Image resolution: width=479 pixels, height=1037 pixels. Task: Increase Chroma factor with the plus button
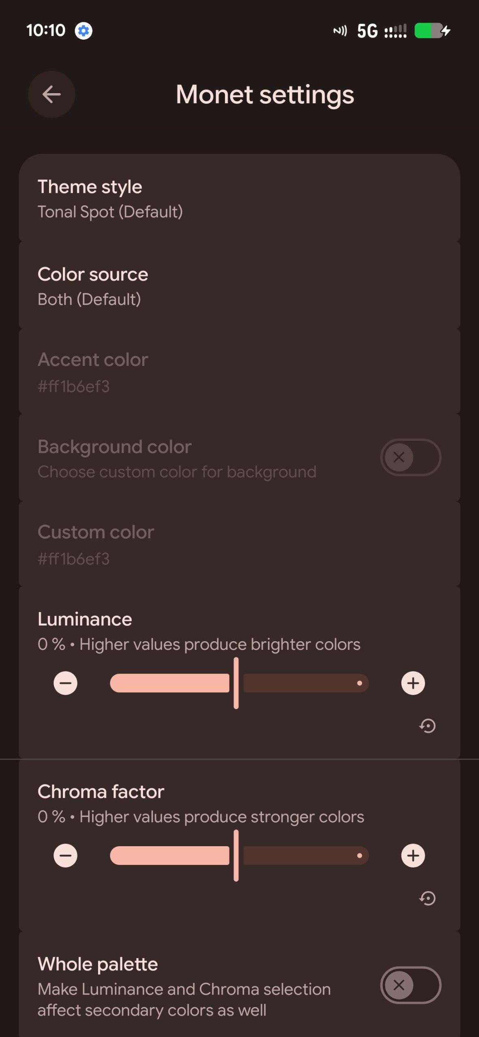point(413,856)
